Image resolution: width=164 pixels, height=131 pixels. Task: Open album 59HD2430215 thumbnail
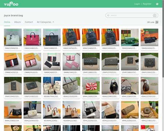(149, 37)
